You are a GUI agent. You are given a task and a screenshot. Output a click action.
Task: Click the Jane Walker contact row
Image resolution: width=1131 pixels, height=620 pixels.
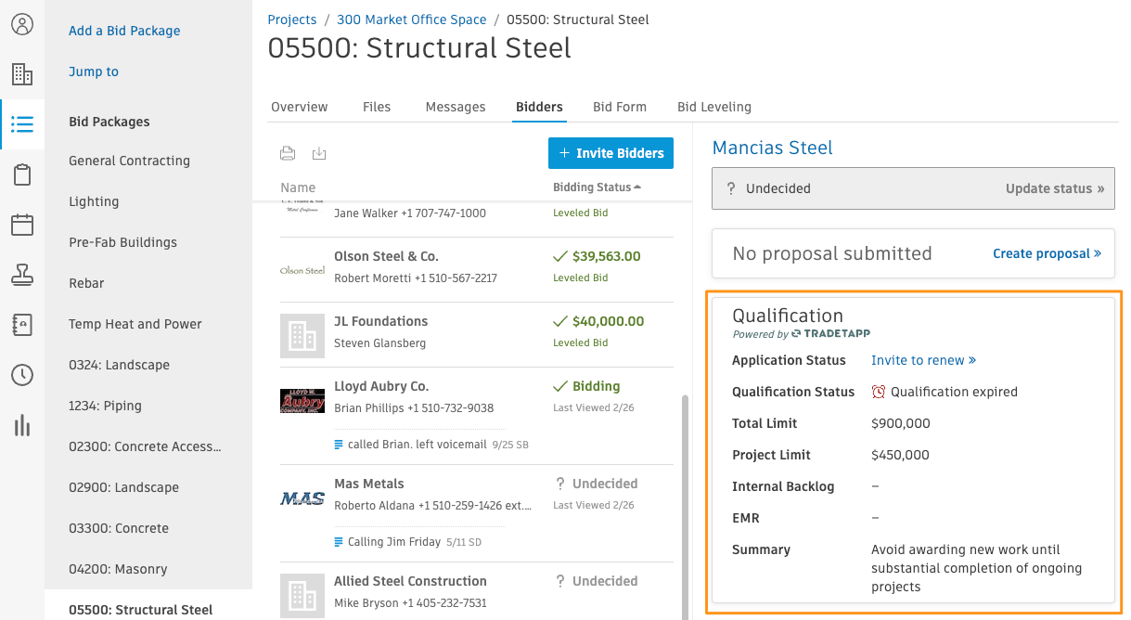(409, 213)
